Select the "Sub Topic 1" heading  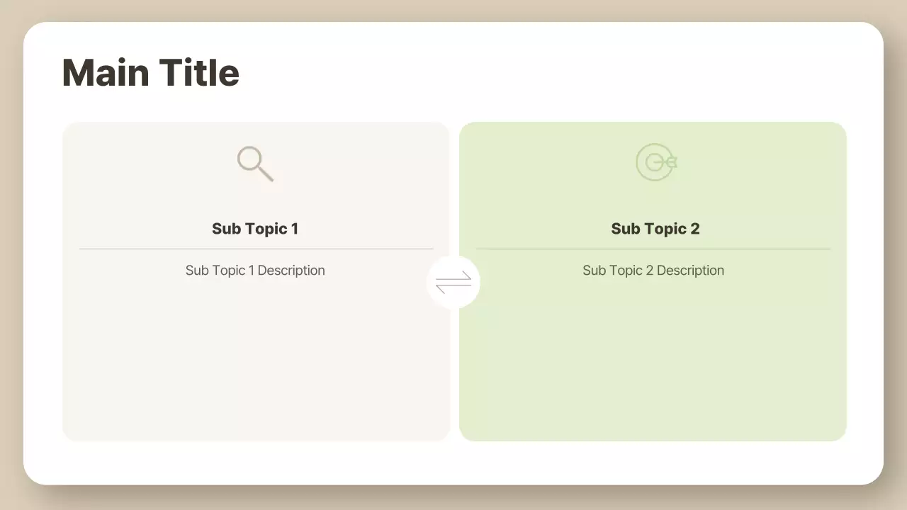(255, 229)
